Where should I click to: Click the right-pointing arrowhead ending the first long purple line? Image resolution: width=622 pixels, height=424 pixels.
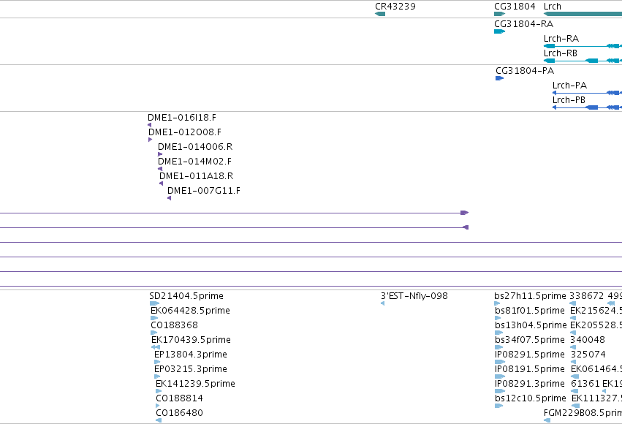pyautogui.click(x=465, y=213)
